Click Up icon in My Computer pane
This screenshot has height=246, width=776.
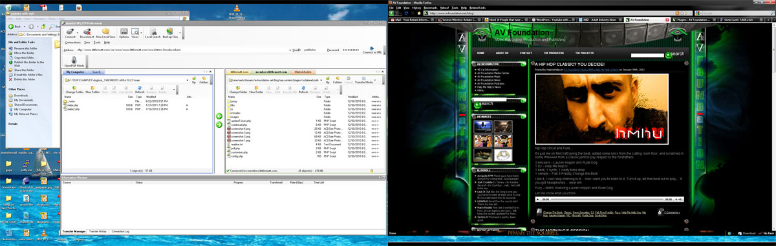193,79
